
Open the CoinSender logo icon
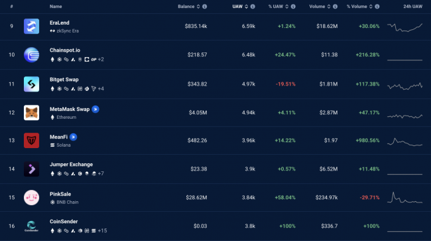pyautogui.click(x=31, y=226)
